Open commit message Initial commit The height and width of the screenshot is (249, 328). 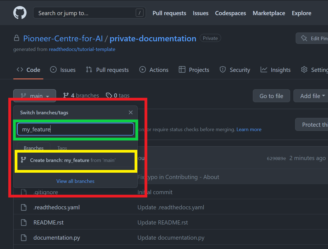(x=155, y=192)
